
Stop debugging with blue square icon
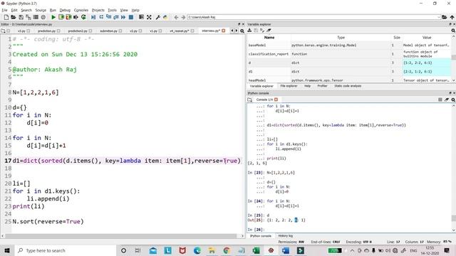(131, 17)
